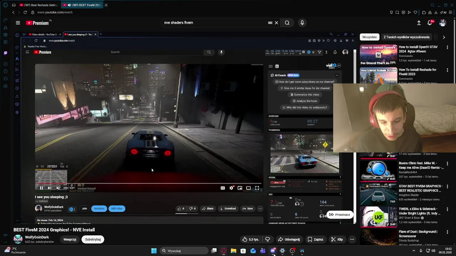456x256 pixels.
Task: Select the Wszystkie filter chip
Action: [369, 37]
